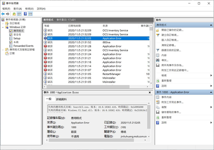Expand the 自訂檢視 tree node
The image size is (214, 150).
(3, 23)
